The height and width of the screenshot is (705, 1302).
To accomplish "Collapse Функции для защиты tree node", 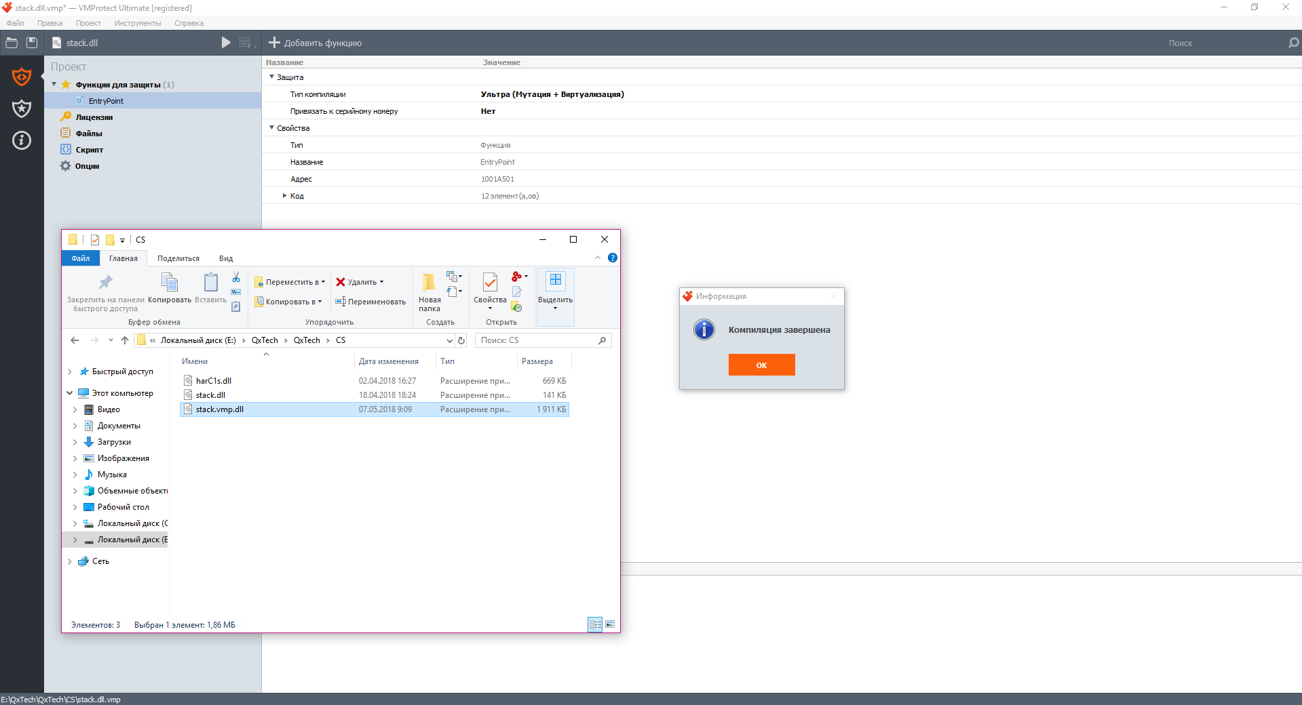I will pos(54,84).
